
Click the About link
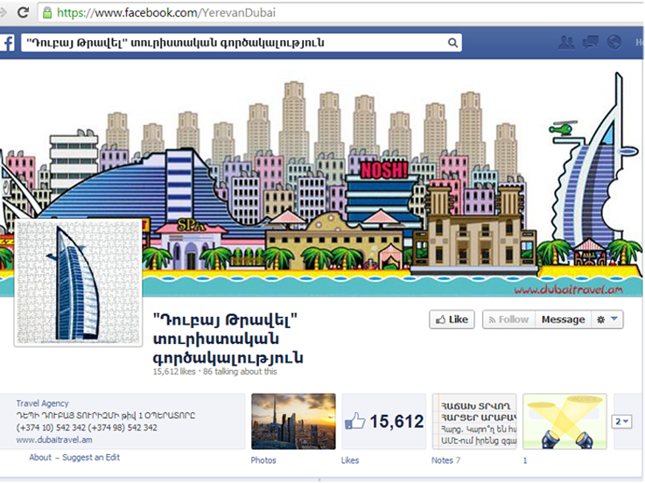(40, 458)
